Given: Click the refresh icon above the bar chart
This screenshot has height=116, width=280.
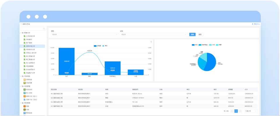Looking at the screenshot, I should (151, 42).
